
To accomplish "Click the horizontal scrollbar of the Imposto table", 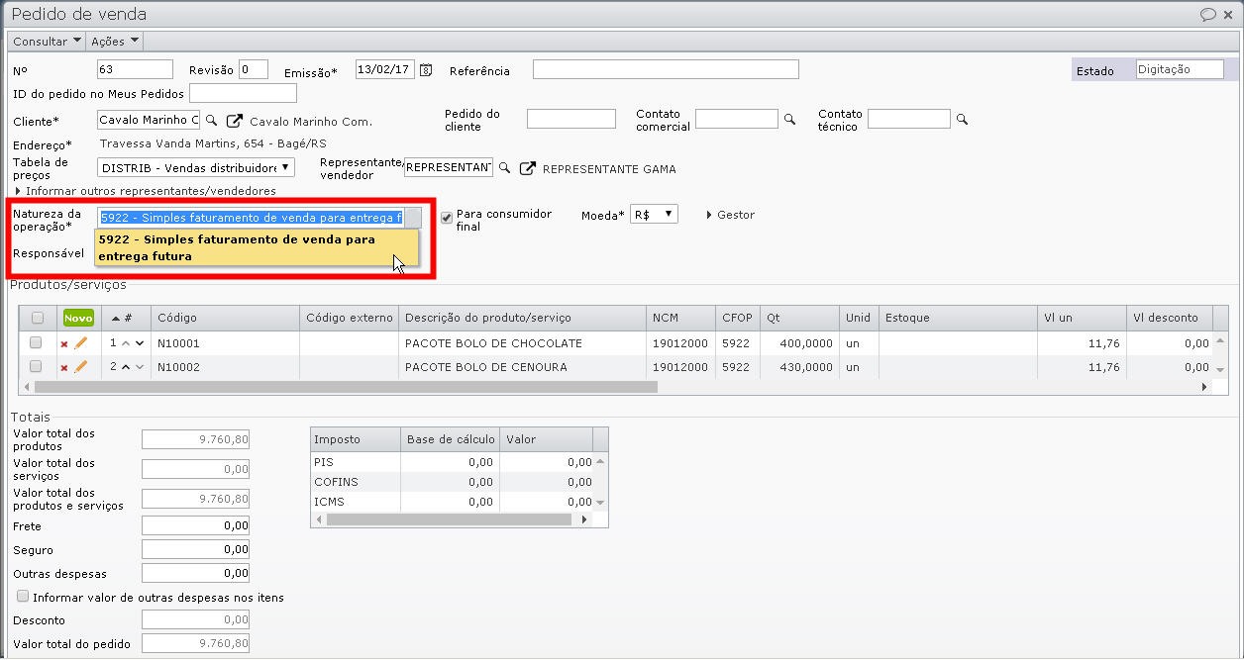I will (447, 519).
